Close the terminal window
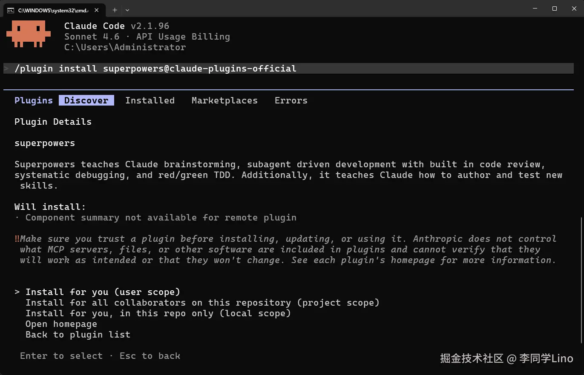The width and height of the screenshot is (584, 375). [x=573, y=9]
